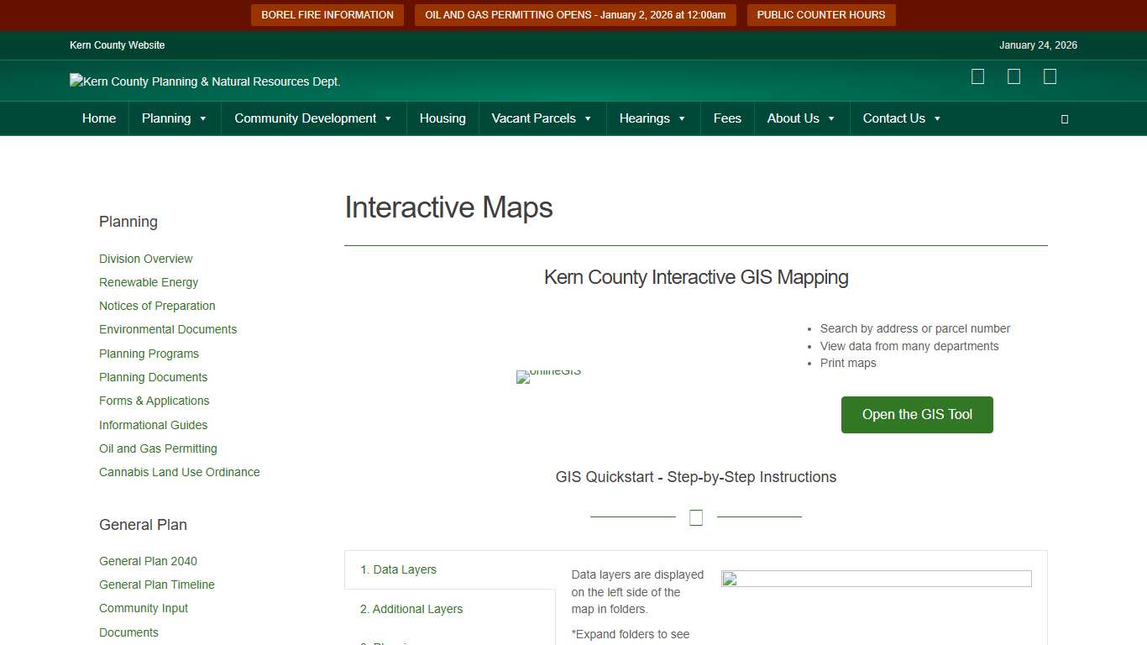The height and width of the screenshot is (645, 1147).
Task: Open the Oil and Gas Permitting sidebar link
Action: pyautogui.click(x=158, y=448)
